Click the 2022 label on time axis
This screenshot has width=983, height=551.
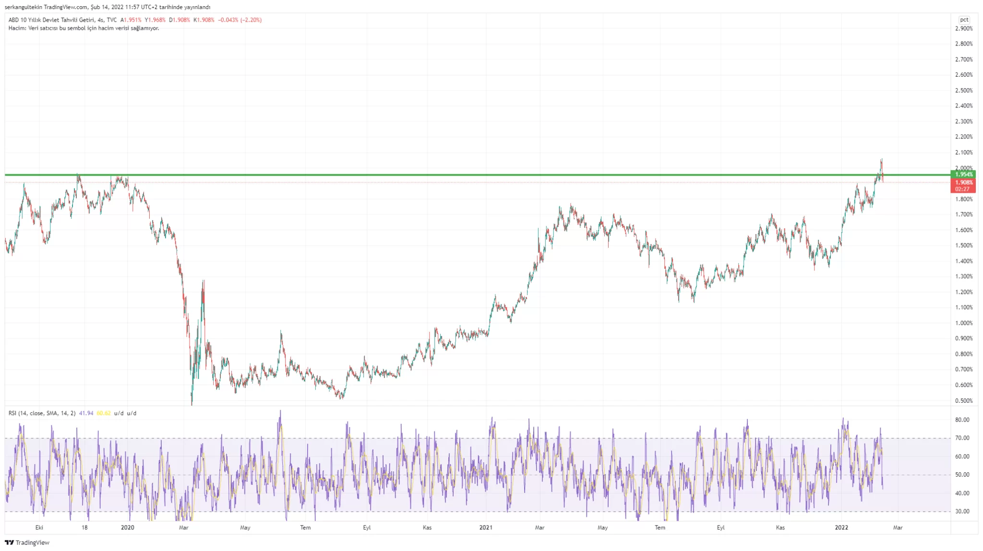coord(841,528)
